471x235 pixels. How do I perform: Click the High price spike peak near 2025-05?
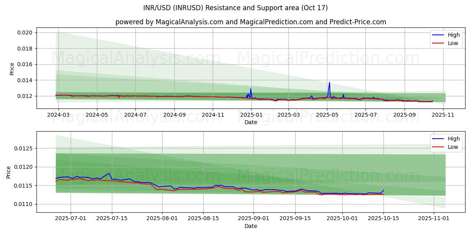pyautogui.click(x=329, y=82)
